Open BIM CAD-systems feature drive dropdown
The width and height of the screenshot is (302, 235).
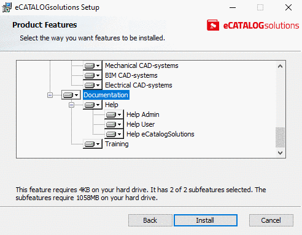click(92, 75)
